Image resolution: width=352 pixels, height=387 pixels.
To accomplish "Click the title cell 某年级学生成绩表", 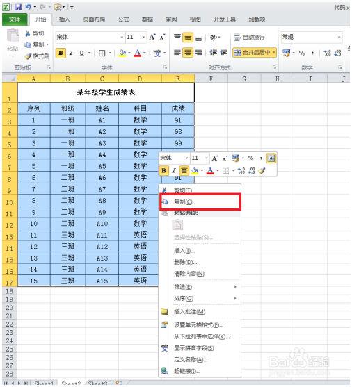I will [106, 92].
